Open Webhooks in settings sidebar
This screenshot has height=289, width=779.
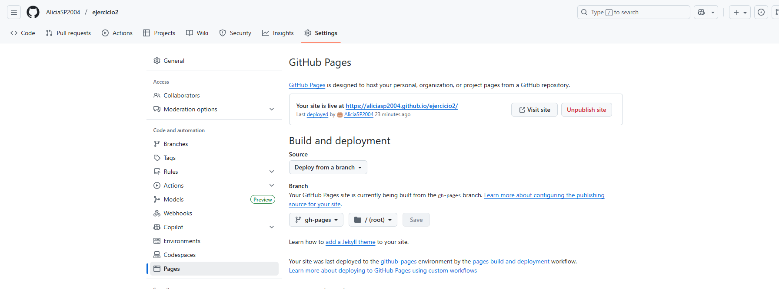(177, 213)
